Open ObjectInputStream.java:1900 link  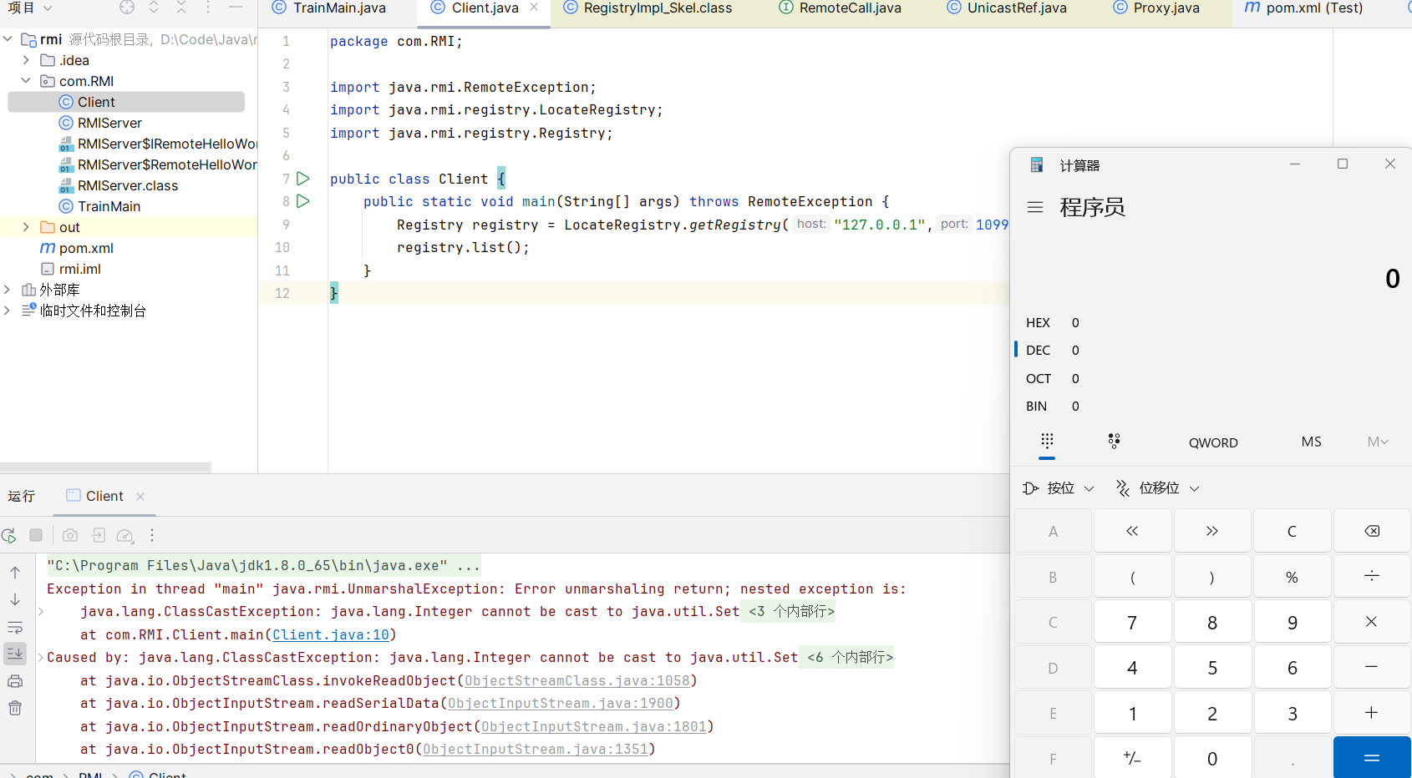point(561,704)
